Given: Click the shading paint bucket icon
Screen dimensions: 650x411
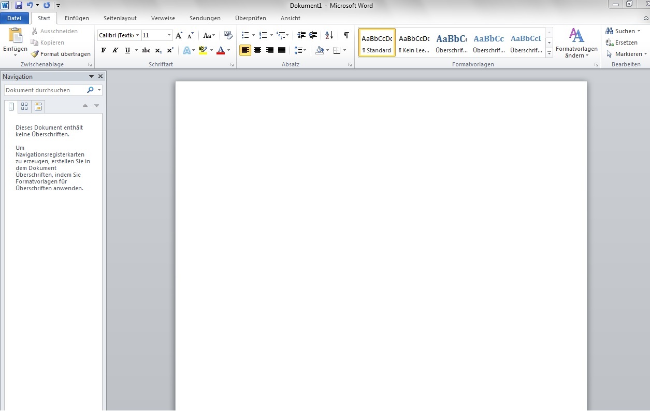Looking at the screenshot, I should point(320,50).
